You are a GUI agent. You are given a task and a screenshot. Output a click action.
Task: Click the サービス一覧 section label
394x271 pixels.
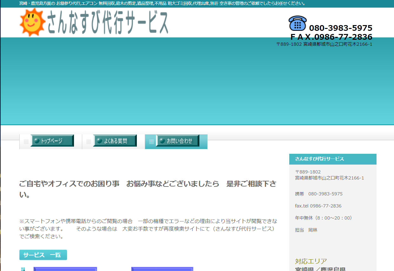(43, 255)
